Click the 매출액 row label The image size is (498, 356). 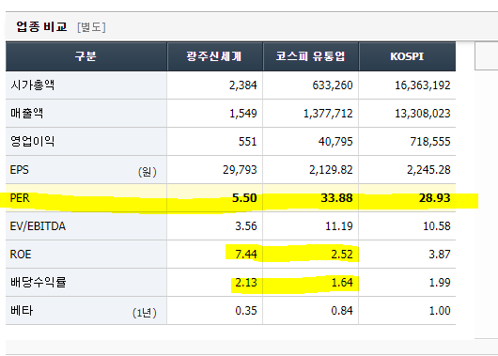27,114
